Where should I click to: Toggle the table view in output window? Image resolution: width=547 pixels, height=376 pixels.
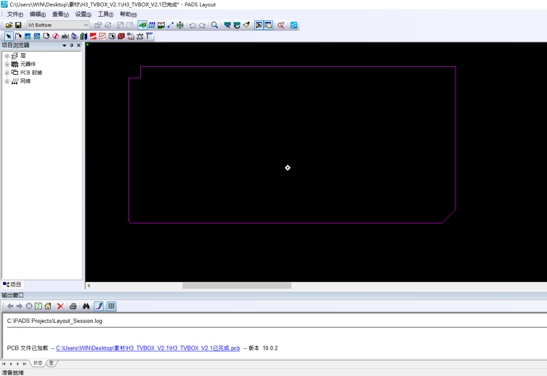click(x=110, y=306)
